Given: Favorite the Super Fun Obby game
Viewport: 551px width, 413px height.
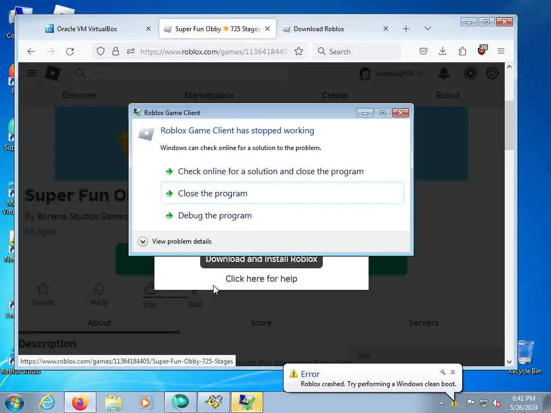Looking at the screenshot, I should pos(43,294).
